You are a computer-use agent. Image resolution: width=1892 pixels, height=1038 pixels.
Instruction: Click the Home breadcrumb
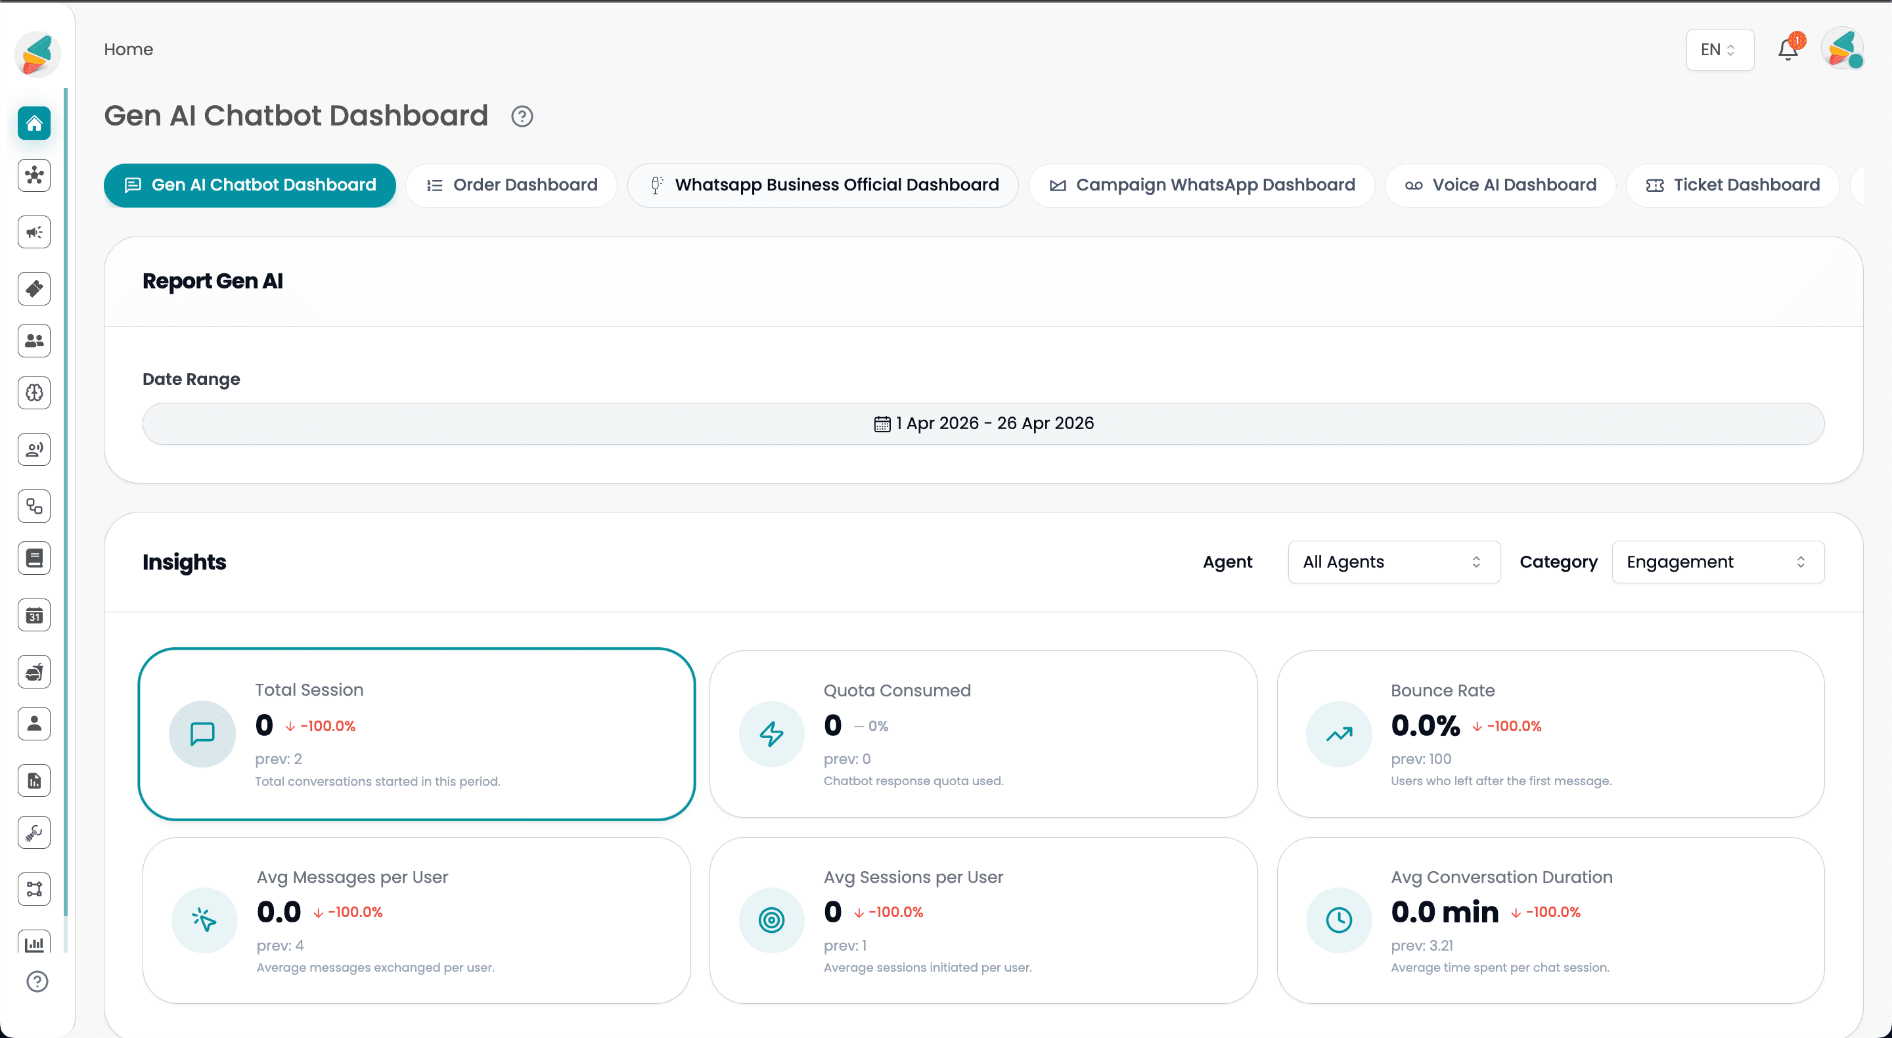pyautogui.click(x=129, y=49)
